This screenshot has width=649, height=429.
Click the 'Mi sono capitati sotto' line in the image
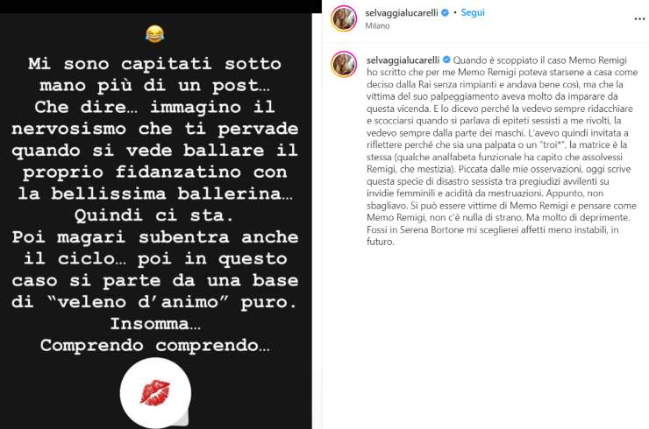tap(155, 64)
